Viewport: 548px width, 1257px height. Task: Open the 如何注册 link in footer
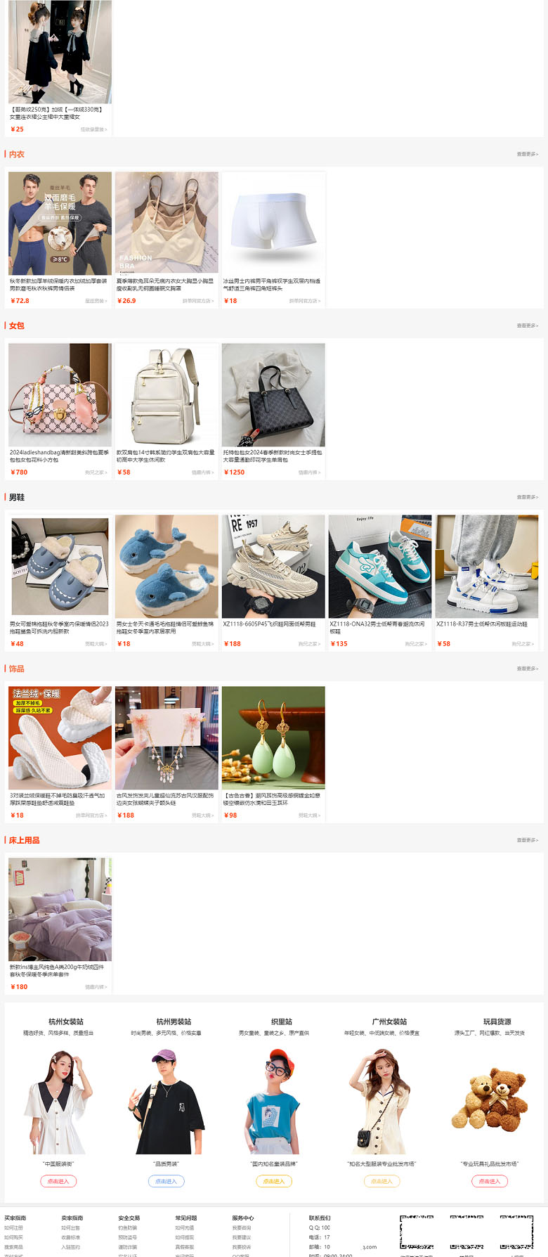pyautogui.click(x=13, y=1228)
